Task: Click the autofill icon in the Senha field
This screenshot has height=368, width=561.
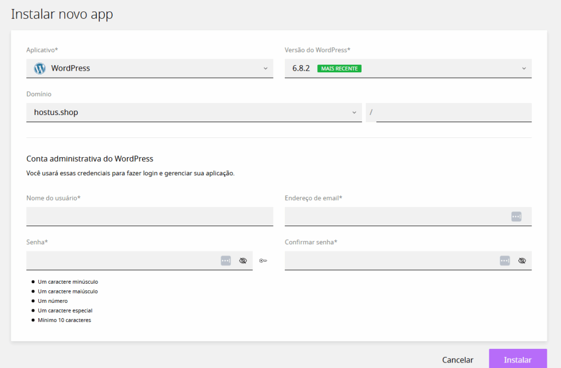Action: [226, 261]
